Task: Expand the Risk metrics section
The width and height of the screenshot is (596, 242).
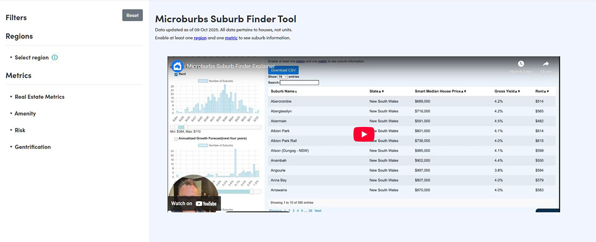Action: click(x=17, y=130)
